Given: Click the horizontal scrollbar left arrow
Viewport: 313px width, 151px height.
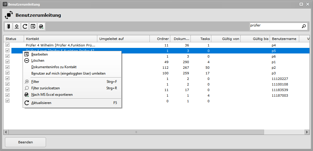Looking at the screenshot, I should (6, 132).
